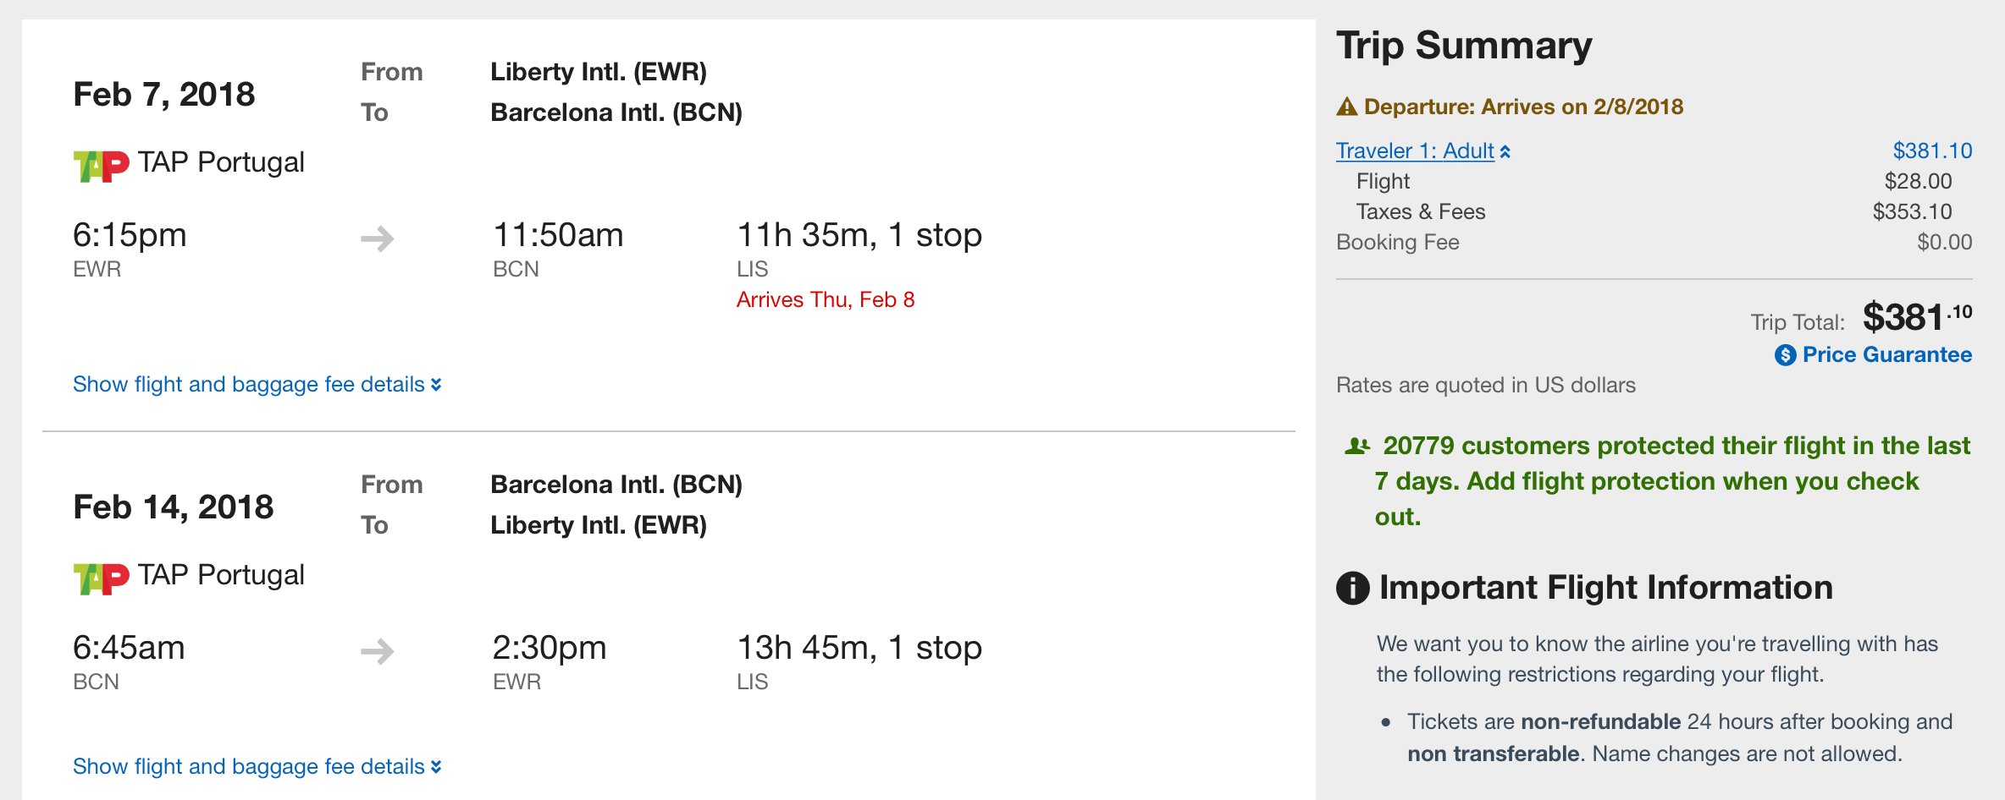
Task: Click the TAP Portugal logo for the Feb 7 flight
Action: [x=101, y=166]
